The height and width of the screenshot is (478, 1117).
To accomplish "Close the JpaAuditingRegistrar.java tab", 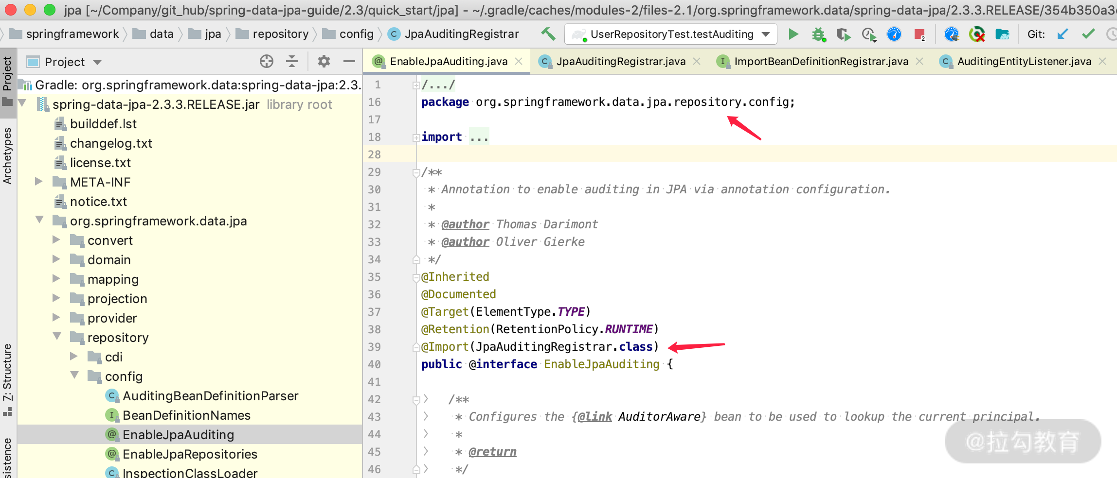I will coord(697,61).
